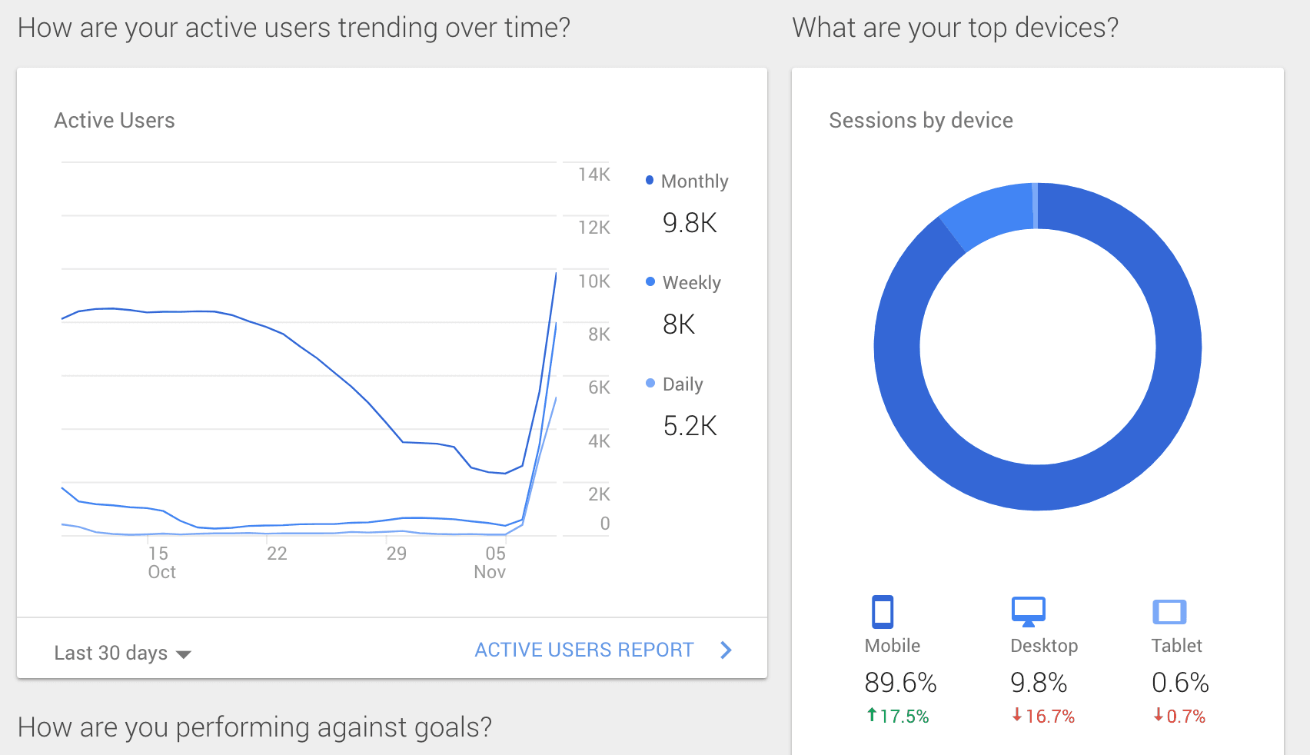Click the Desktop monitor icon

1028,611
